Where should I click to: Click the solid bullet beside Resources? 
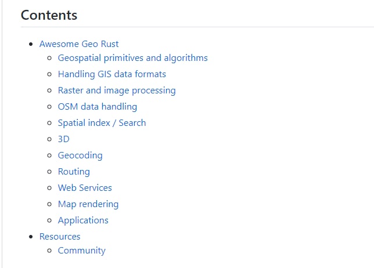click(31, 237)
